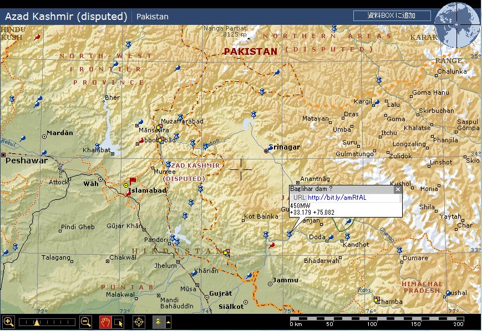This screenshot has height=331, width=482.
Task: Click the red flag marker at Islamabad
Action: click(x=133, y=180)
